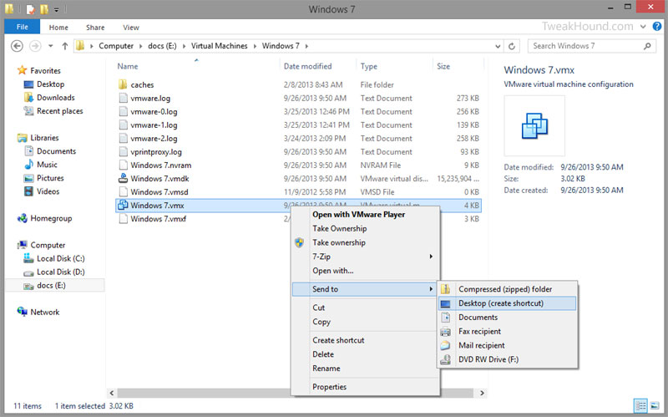
Task: Switch to the Share ribbon tab
Action: coord(95,28)
